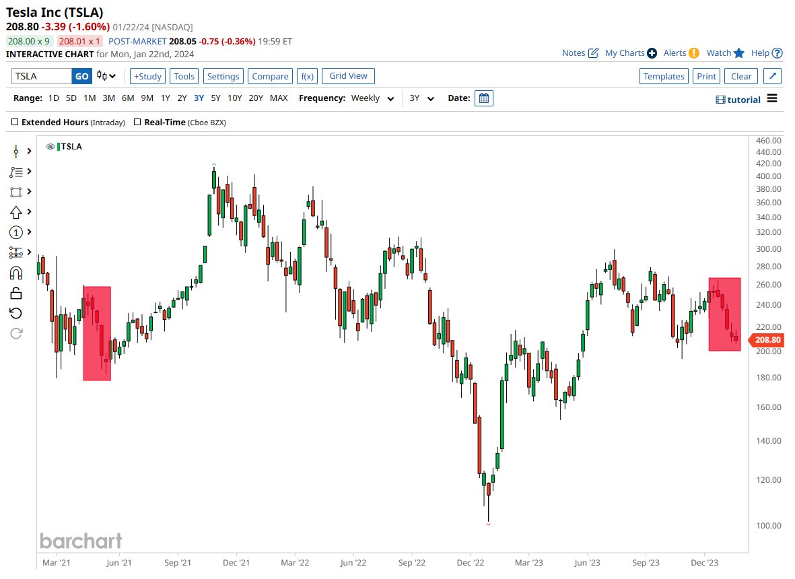Enable the Real-Time Cboe BZX checkbox
The width and height of the screenshot is (795, 579).
pos(137,122)
